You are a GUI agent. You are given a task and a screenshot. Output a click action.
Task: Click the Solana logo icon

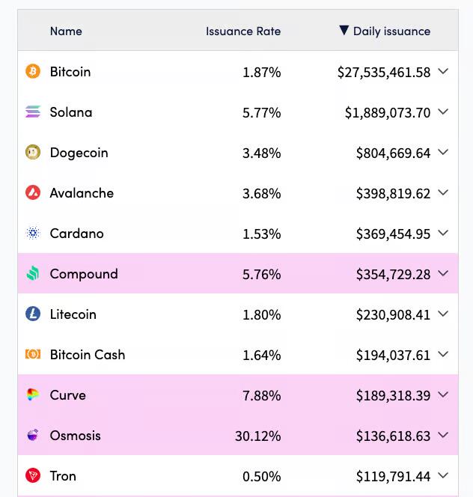[33, 112]
